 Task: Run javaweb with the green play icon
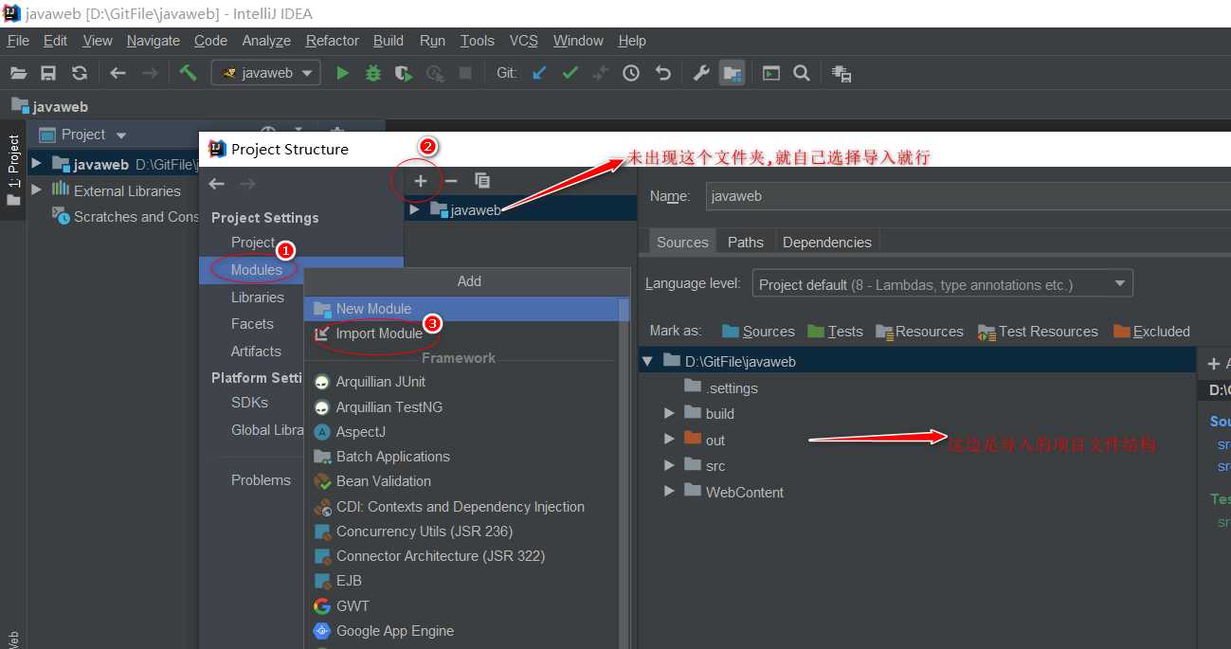point(343,73)
